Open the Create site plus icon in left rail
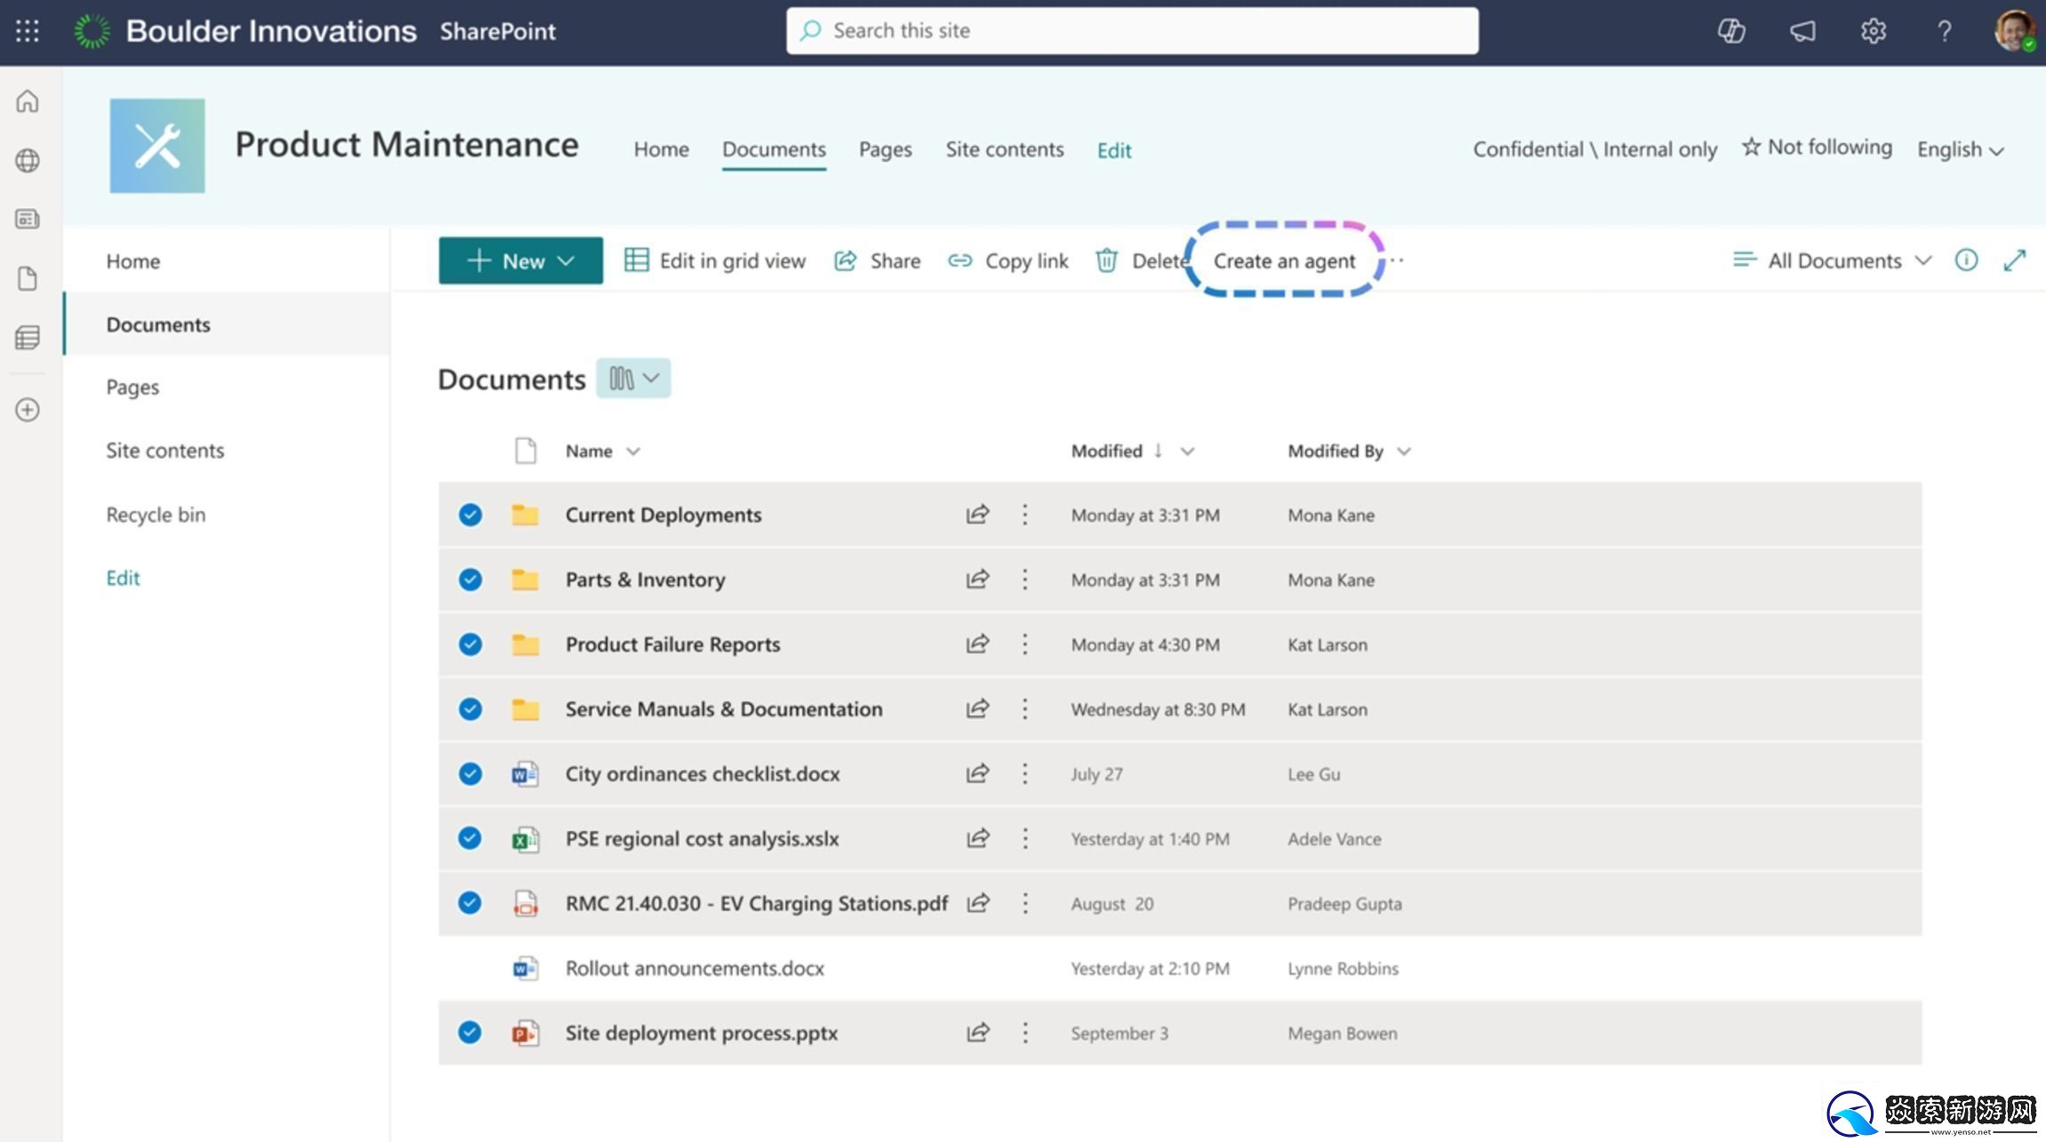This screenshot has height=1142, width=2046. [x=28, y=410]
